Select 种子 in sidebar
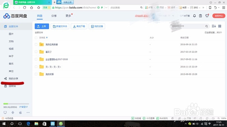Image resolution: width=227 pixels, height=127 pixels. click(x=11, y=56)
